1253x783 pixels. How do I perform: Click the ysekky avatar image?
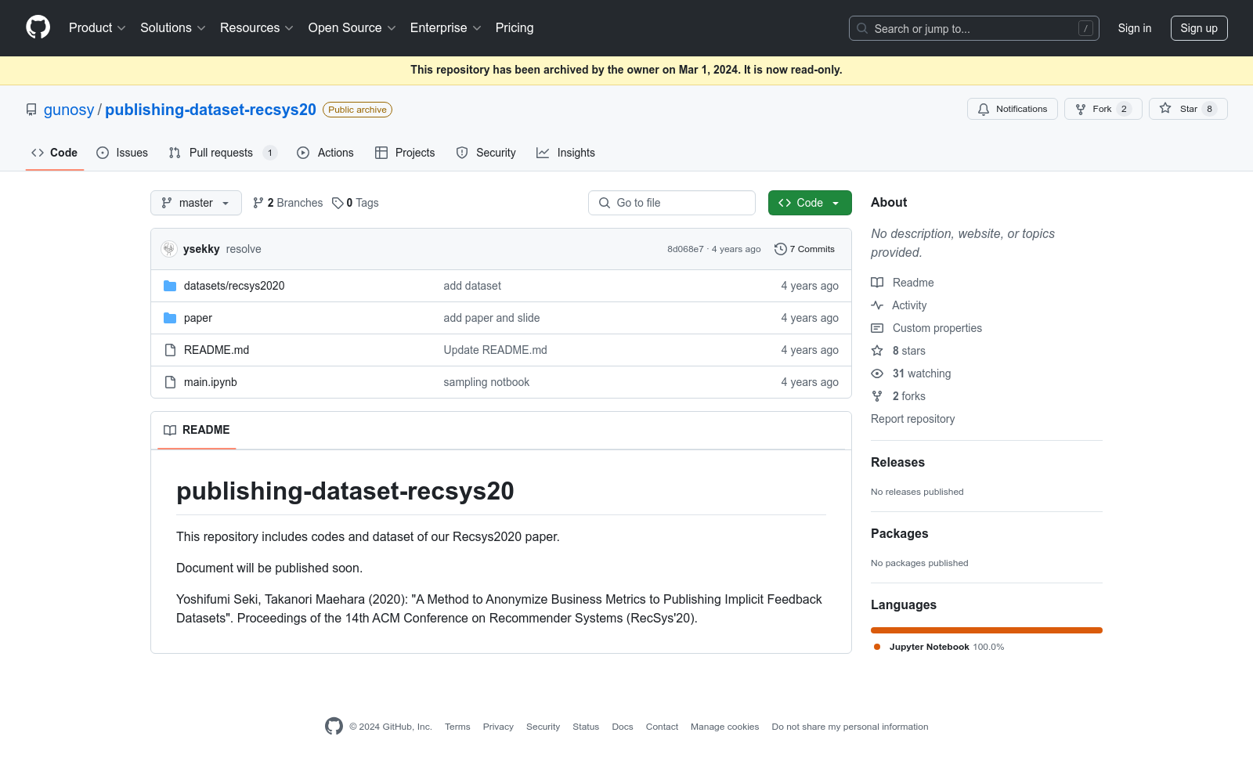point(169,249)
